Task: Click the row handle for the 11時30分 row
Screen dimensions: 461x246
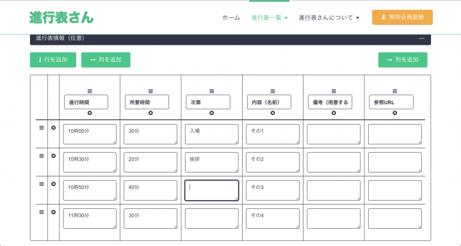Action: [x=42, y=212]
